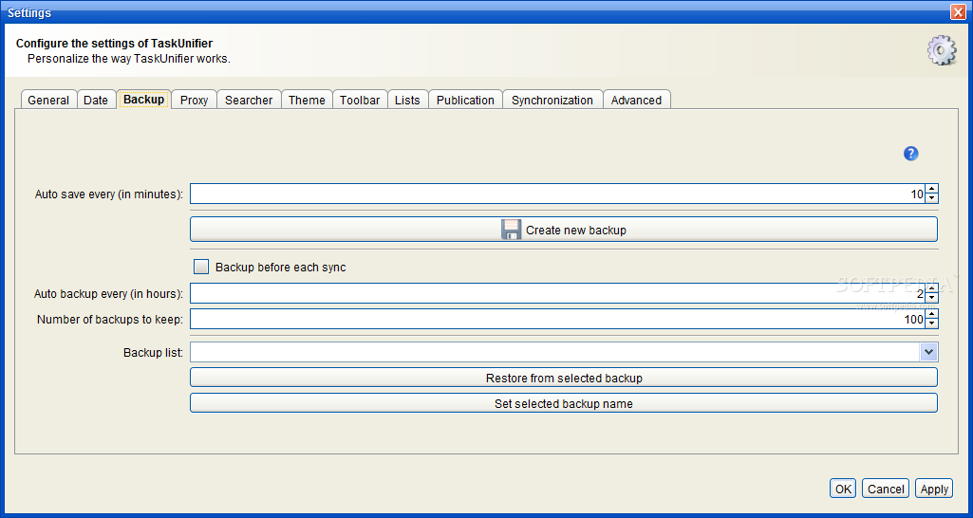Click the Auto save minutes input field
The width and height of the screenshot is (973, 518).
pyautogui.click(x=557, y=194)
